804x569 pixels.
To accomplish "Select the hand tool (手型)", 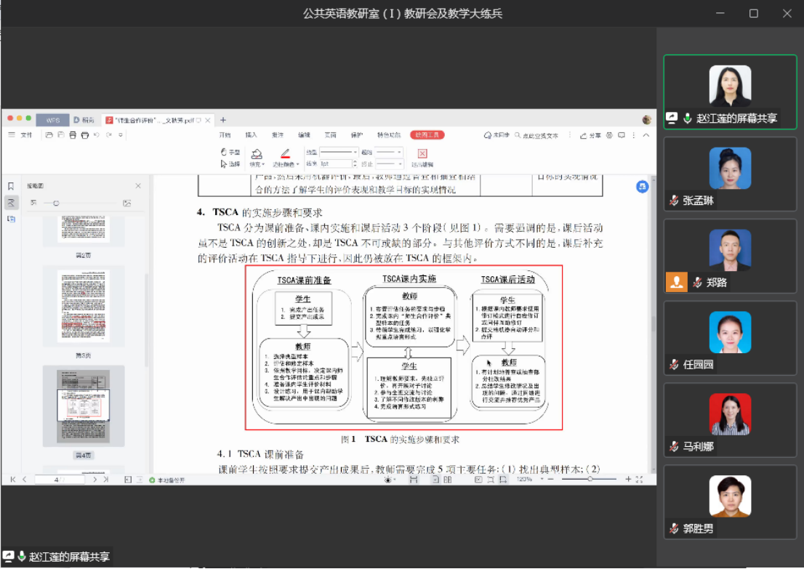I will pyautogui.click(x=230, y=152).
